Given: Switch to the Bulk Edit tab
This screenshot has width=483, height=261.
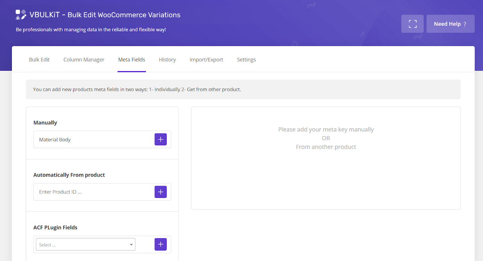Looking at the screenshot, I should click(x=39, y=60).
